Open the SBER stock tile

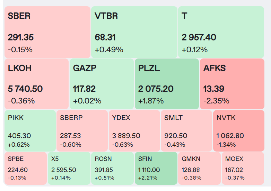tap(47, 32)
